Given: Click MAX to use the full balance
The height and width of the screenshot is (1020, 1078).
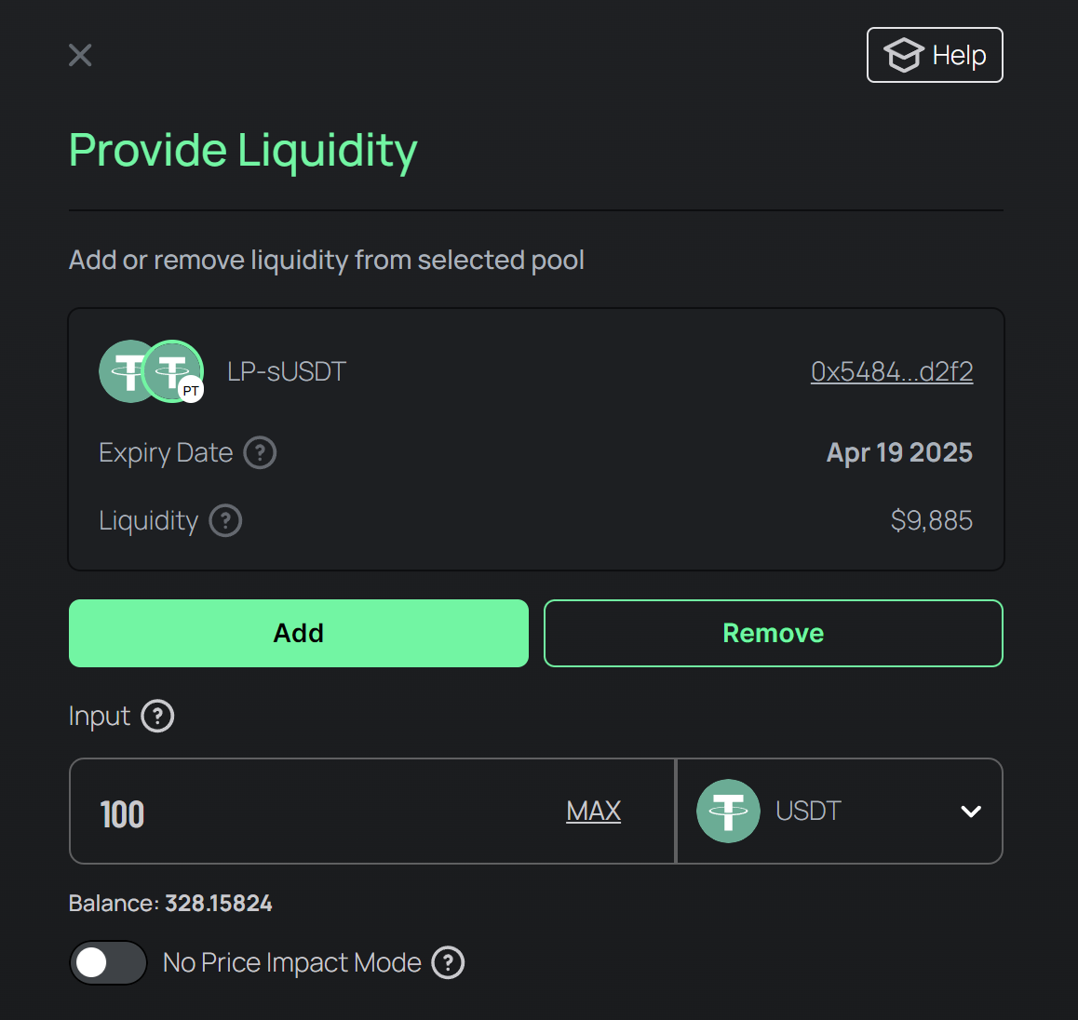Looking at the screenshot, I should 593,812.
